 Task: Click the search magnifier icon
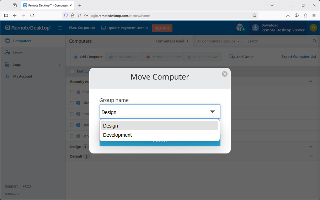point(314,41)
